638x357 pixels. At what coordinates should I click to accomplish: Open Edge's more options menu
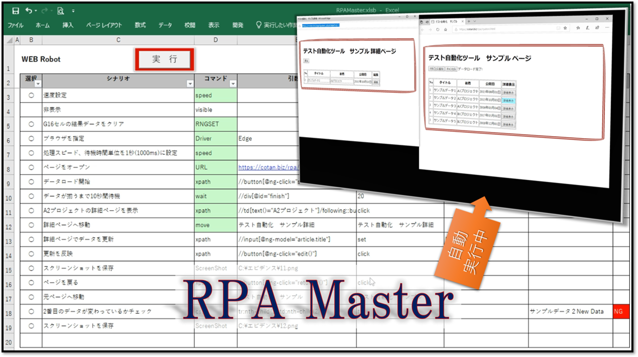click(x=607, y=27)
